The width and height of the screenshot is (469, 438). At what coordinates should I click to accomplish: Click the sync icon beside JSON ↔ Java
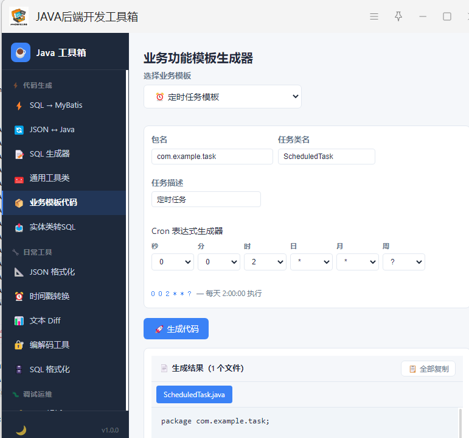click(x=19, y=130)
